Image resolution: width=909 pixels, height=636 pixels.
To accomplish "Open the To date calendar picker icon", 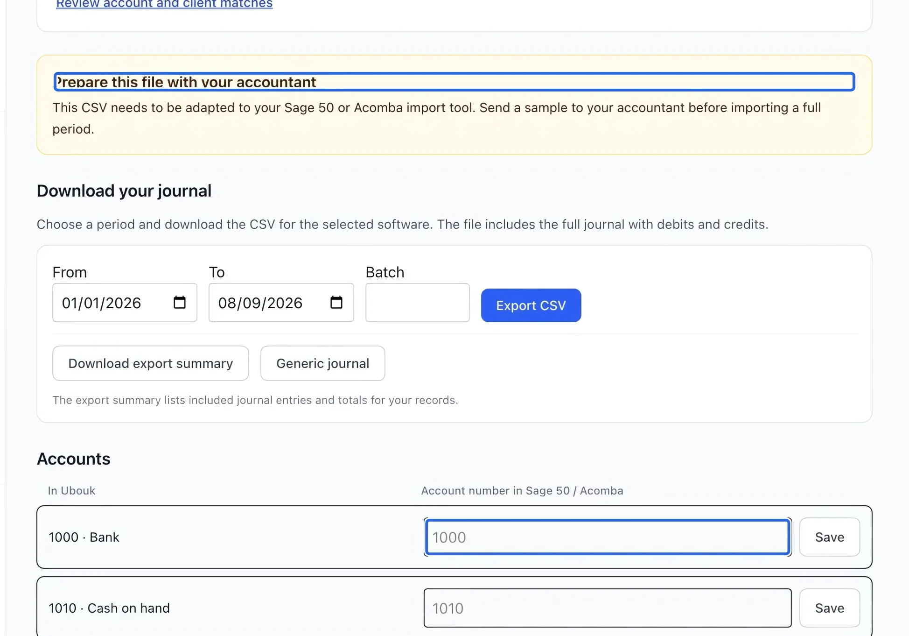I will click(x=336, y=303).
